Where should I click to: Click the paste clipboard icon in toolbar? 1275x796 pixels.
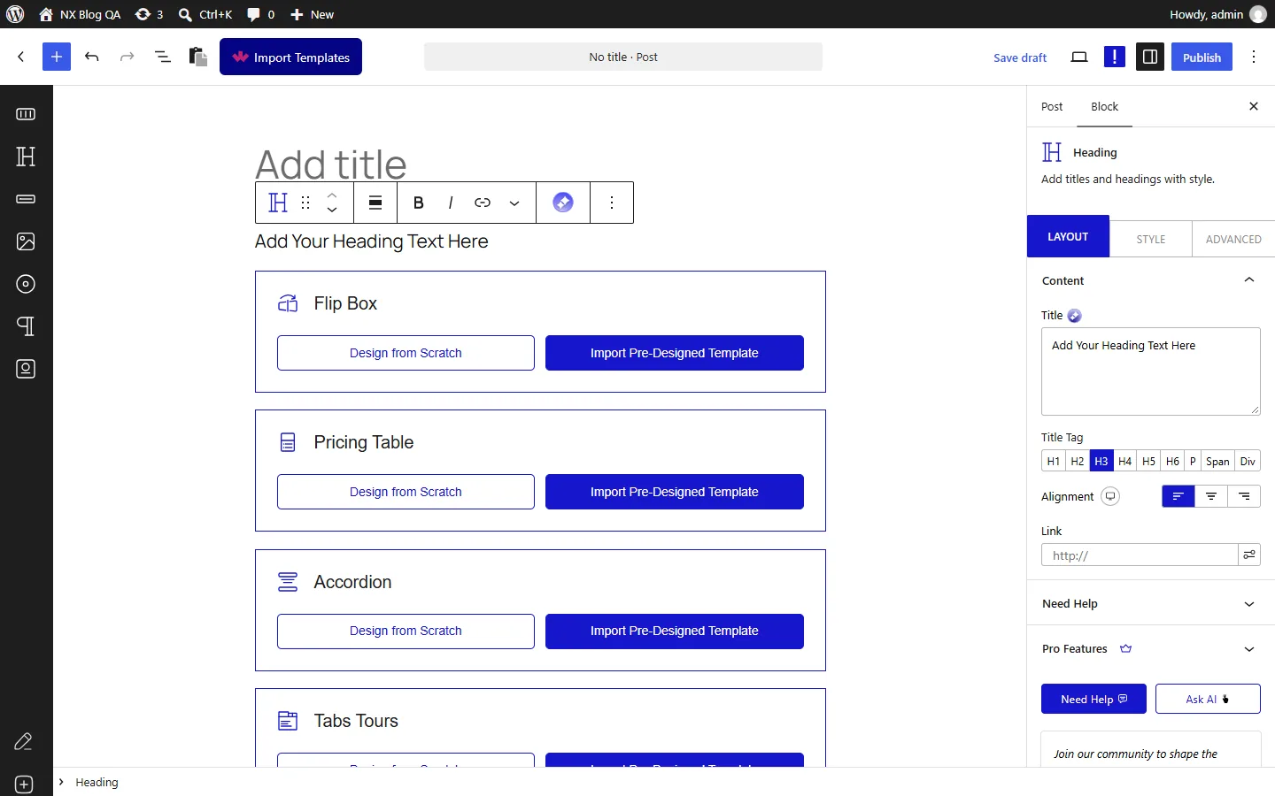coord(198,57)
